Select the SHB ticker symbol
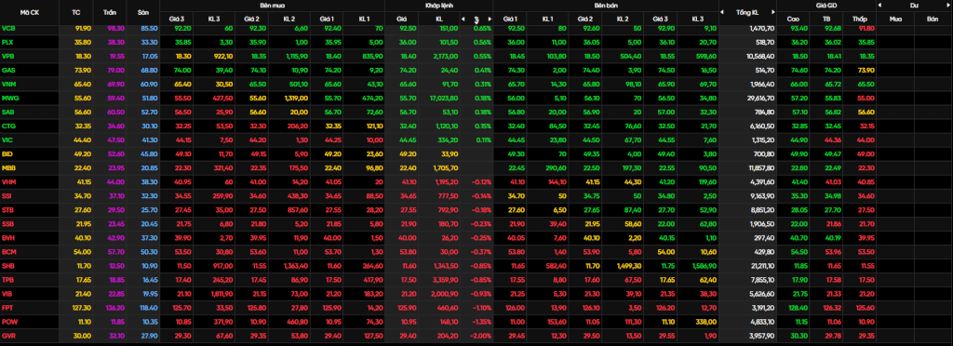Image resolution: width=953 pixels, height=346 pixels. click(8, 266)
